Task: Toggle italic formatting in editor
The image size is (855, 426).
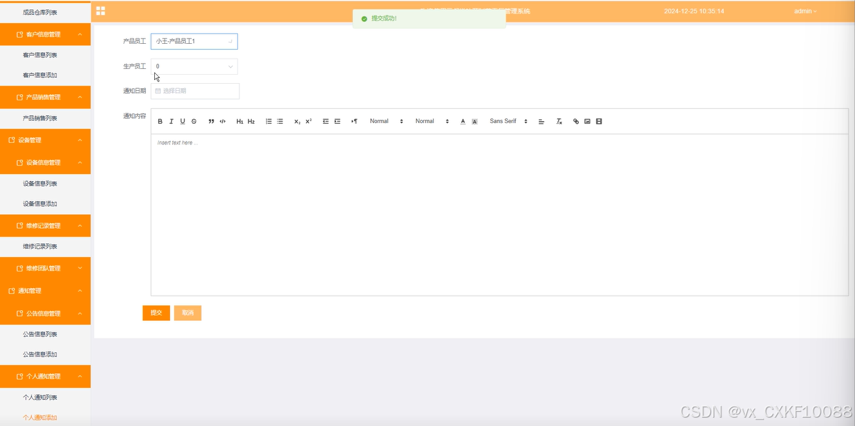Action: [171, 121]
